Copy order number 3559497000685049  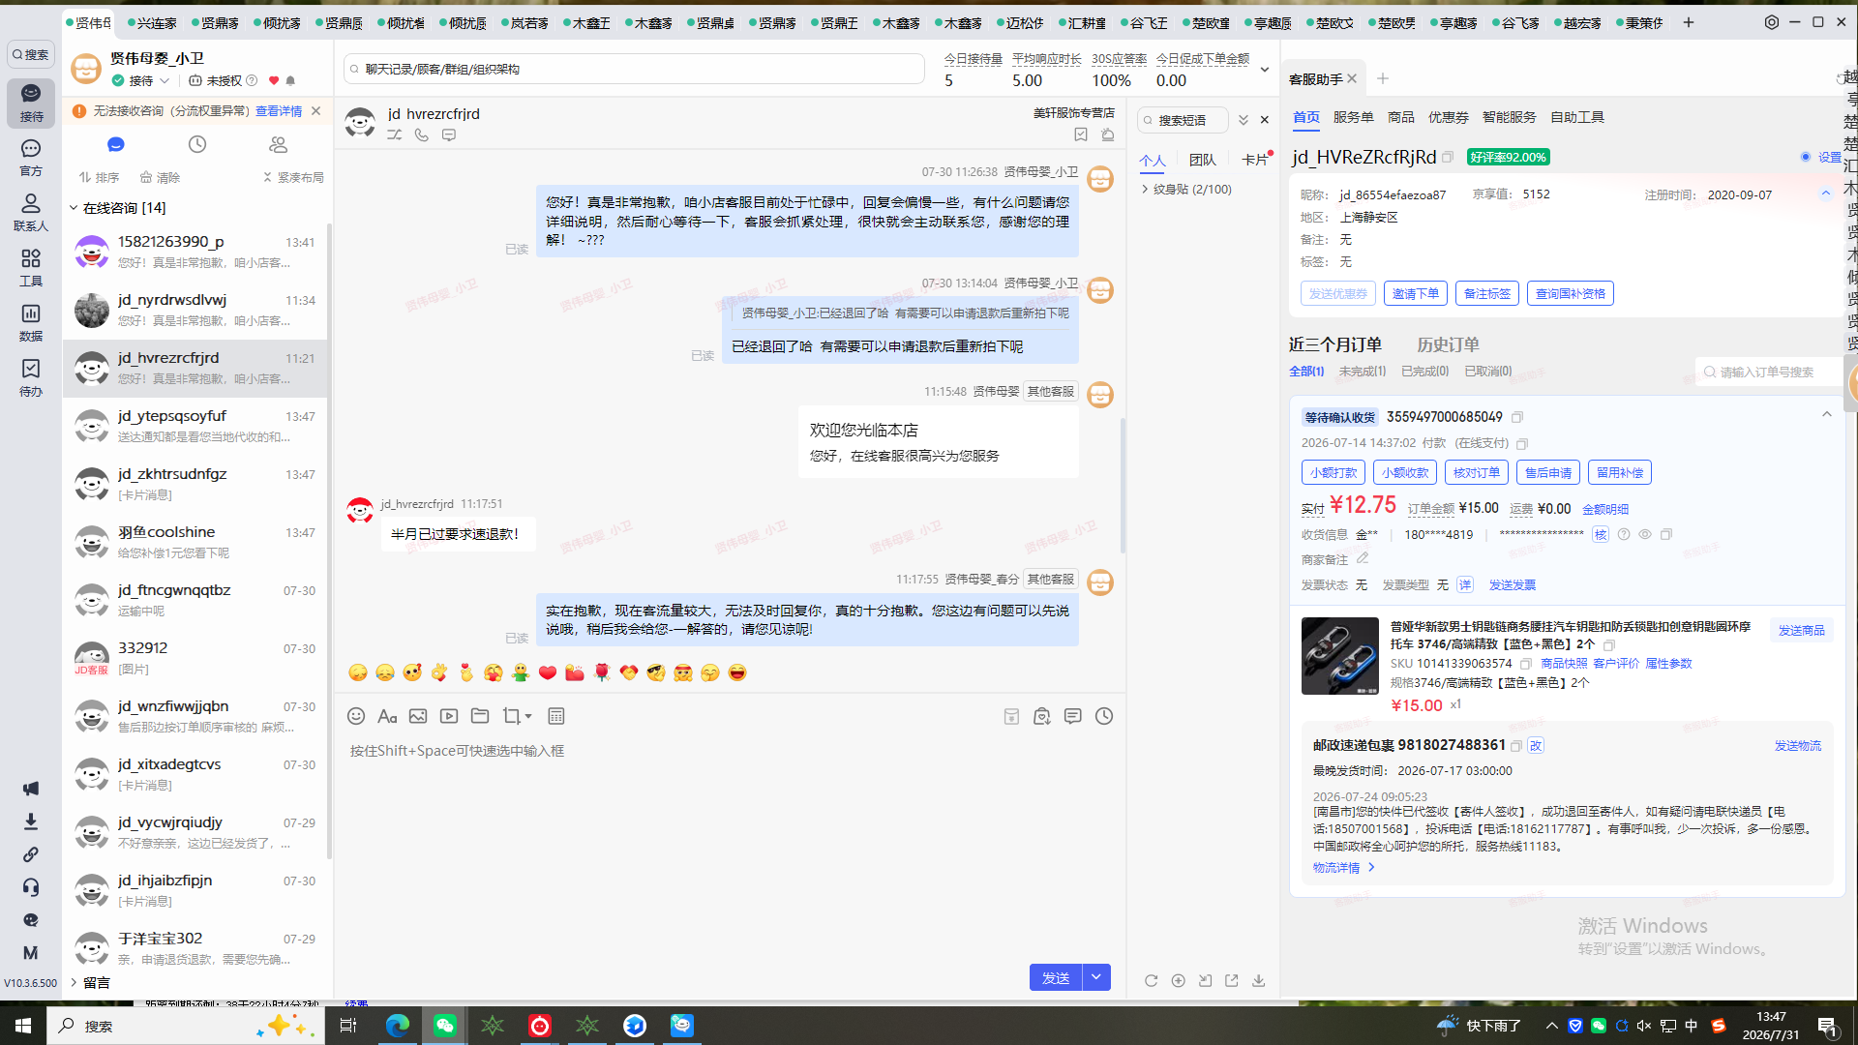tap(1517, 417)
